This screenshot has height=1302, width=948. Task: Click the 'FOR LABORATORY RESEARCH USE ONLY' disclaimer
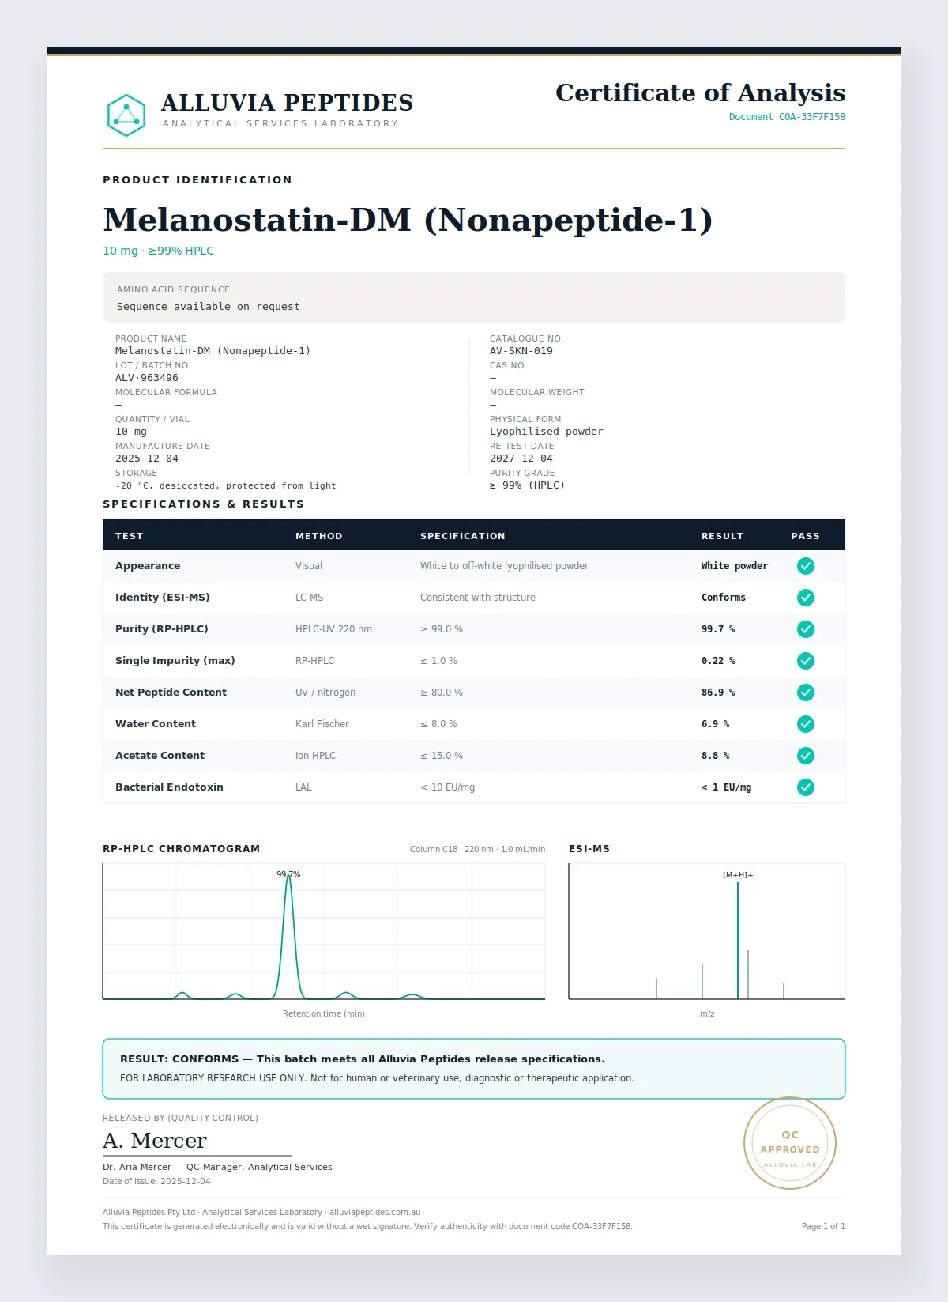pos(377,1078)
